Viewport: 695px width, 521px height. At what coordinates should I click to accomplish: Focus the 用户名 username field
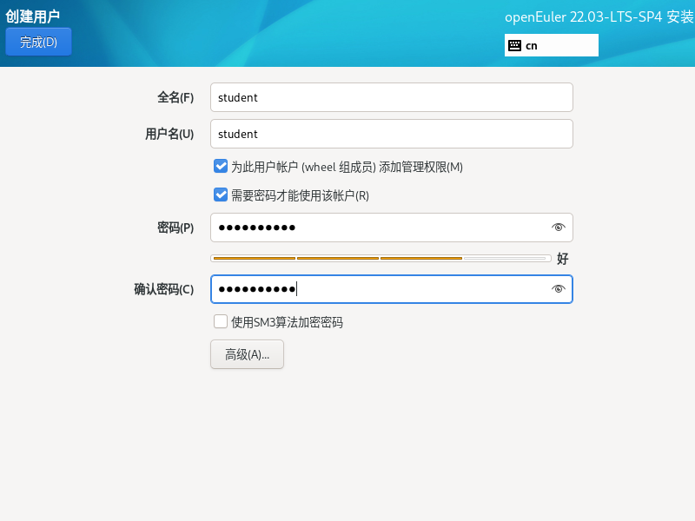(392, 134)
